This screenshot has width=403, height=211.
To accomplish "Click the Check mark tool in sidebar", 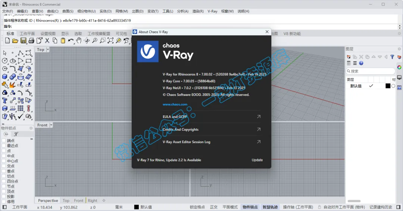I will 21,116.
